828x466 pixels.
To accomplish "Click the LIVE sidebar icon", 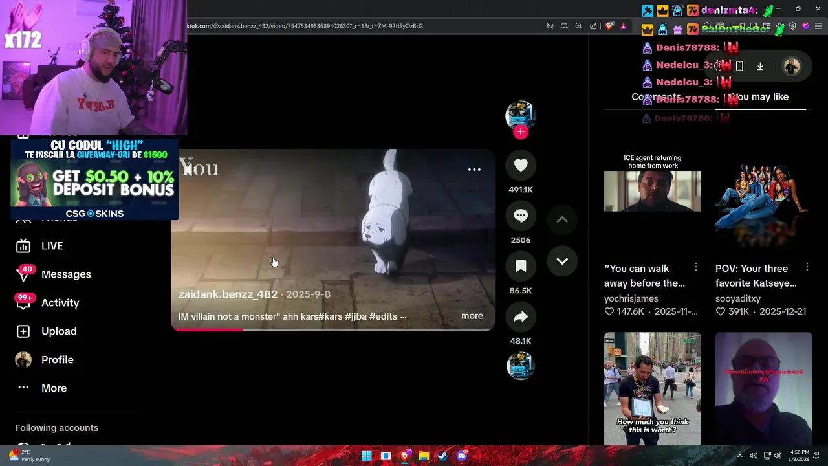I will 23,246.
